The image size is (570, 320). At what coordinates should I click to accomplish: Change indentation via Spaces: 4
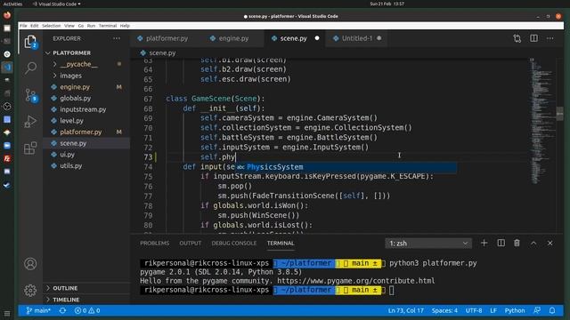click(444, 310)
